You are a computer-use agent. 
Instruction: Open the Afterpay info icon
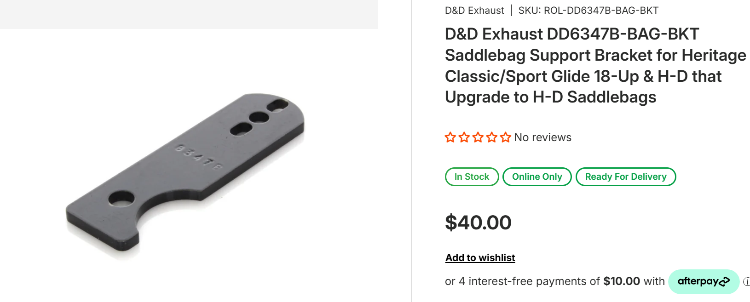click(x=747, y=281)
